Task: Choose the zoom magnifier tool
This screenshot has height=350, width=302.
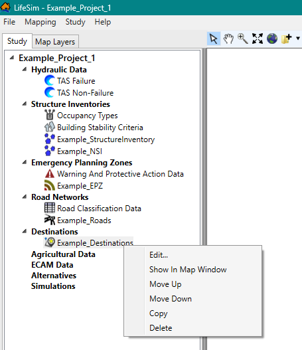Action: pos(243,39)
